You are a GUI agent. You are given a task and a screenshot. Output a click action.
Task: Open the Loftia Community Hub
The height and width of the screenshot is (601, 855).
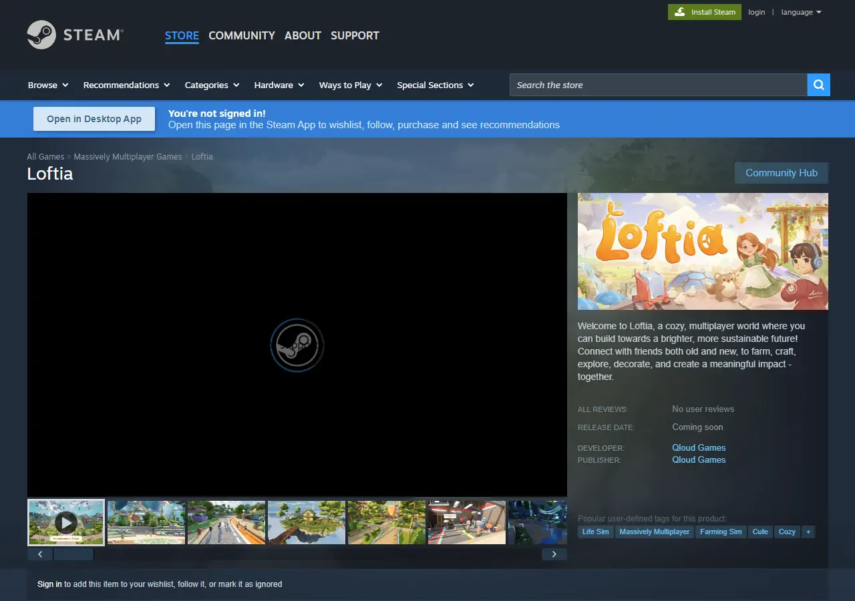[x=781, y=172]
